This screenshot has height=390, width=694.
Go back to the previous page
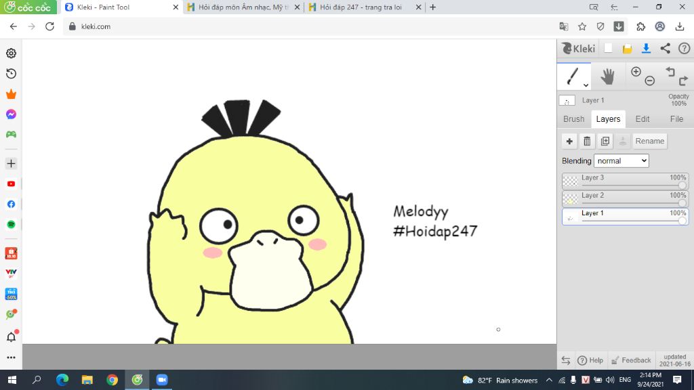(x=14, y=26)
